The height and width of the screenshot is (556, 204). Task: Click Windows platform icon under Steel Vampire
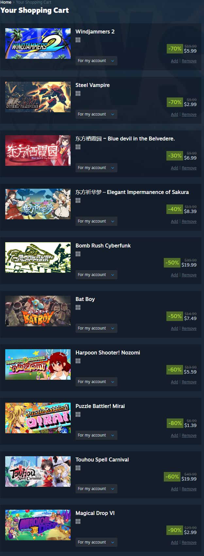click(78, 94)
